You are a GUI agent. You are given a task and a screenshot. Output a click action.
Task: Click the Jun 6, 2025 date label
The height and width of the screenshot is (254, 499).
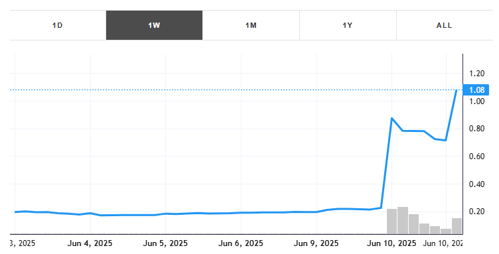[241, 243]
